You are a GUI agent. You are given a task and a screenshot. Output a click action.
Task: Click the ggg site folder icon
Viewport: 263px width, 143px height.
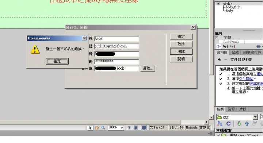coord(219,117)
